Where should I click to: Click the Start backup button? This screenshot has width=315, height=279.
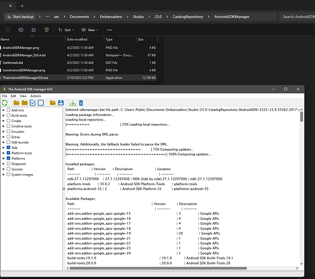pos(20,17)
